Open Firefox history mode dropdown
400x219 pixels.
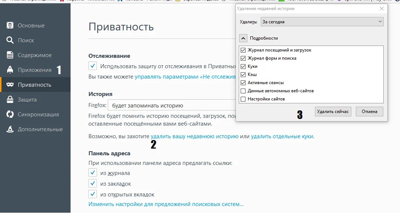pyautogui.click(x=172, y=106)
